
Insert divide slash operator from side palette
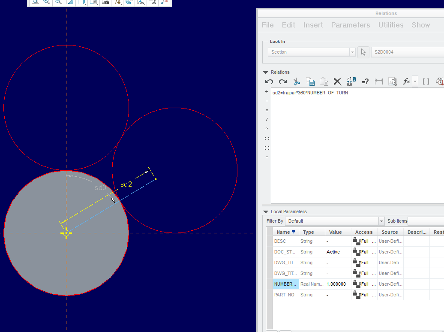point(267,120)
